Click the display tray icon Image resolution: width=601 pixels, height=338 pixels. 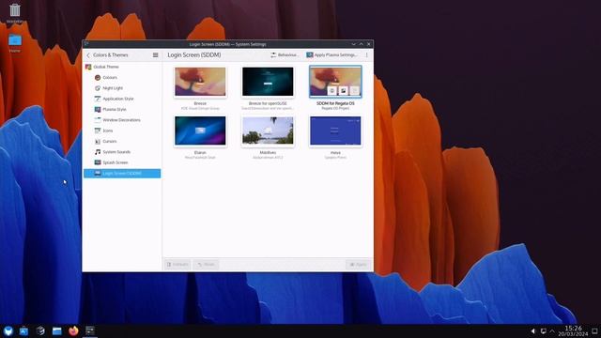[x=543, y=331]
